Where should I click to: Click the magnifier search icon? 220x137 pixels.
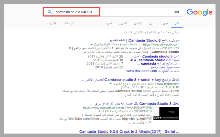pos(49,12)
